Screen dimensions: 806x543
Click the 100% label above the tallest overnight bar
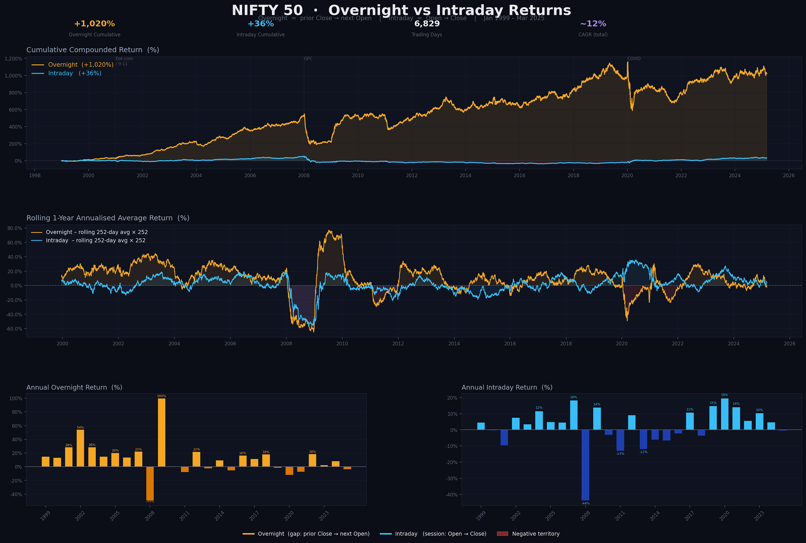[x=162, y=396]
